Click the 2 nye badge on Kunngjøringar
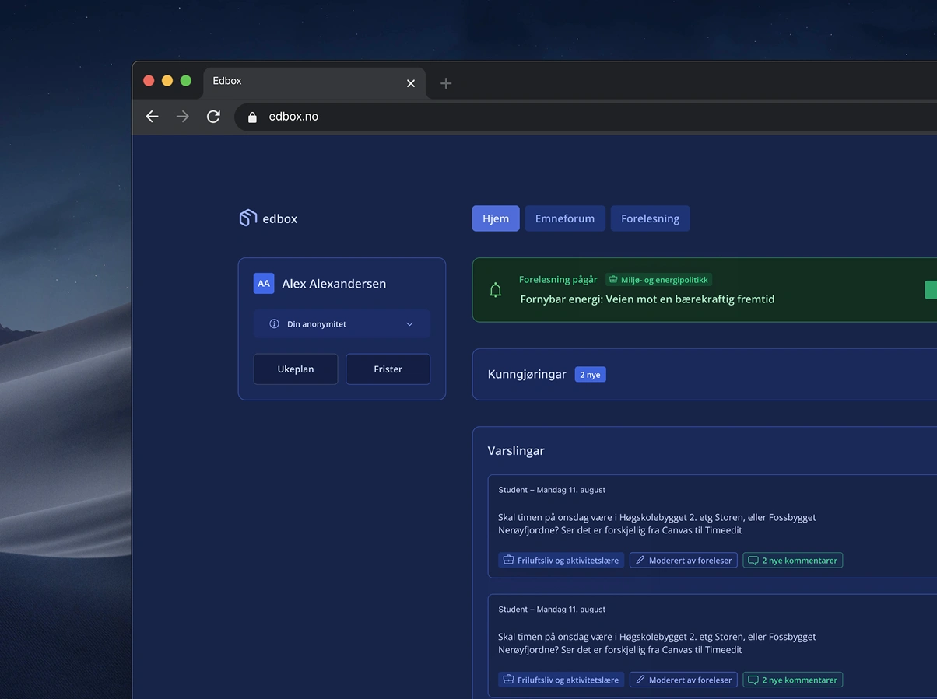Viewport: 937px width, 699px height. 590,375
